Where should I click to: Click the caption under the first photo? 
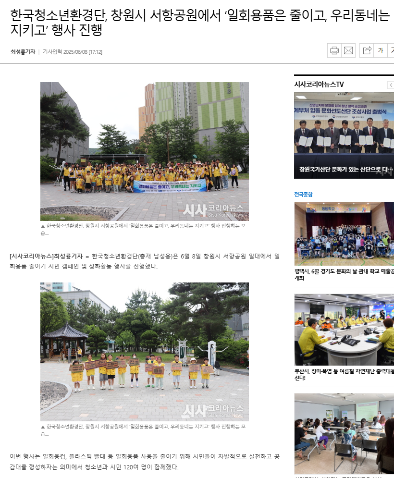coord(144,229)
